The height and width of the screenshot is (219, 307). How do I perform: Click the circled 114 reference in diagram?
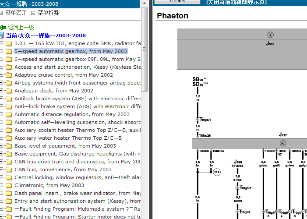(216, 172)
